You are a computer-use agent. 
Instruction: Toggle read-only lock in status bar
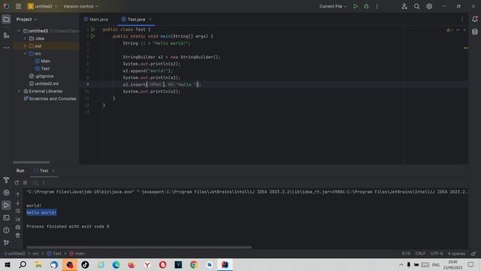coord(473,254)
